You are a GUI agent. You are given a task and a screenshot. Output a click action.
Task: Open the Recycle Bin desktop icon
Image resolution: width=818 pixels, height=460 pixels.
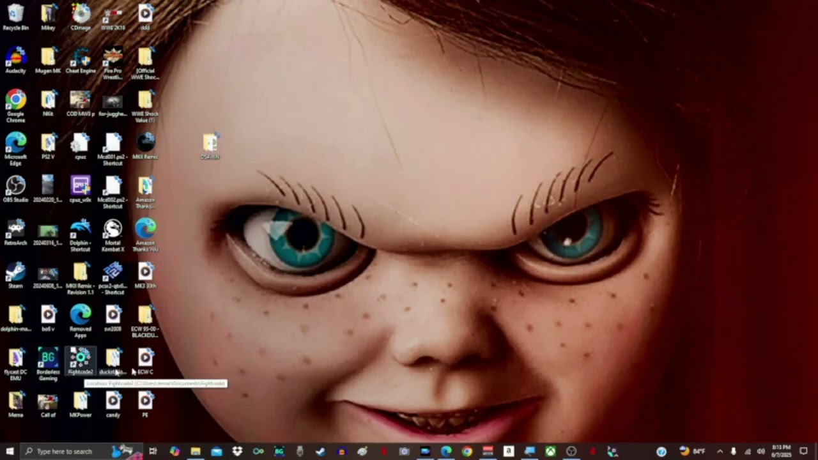tap(15, 17)
